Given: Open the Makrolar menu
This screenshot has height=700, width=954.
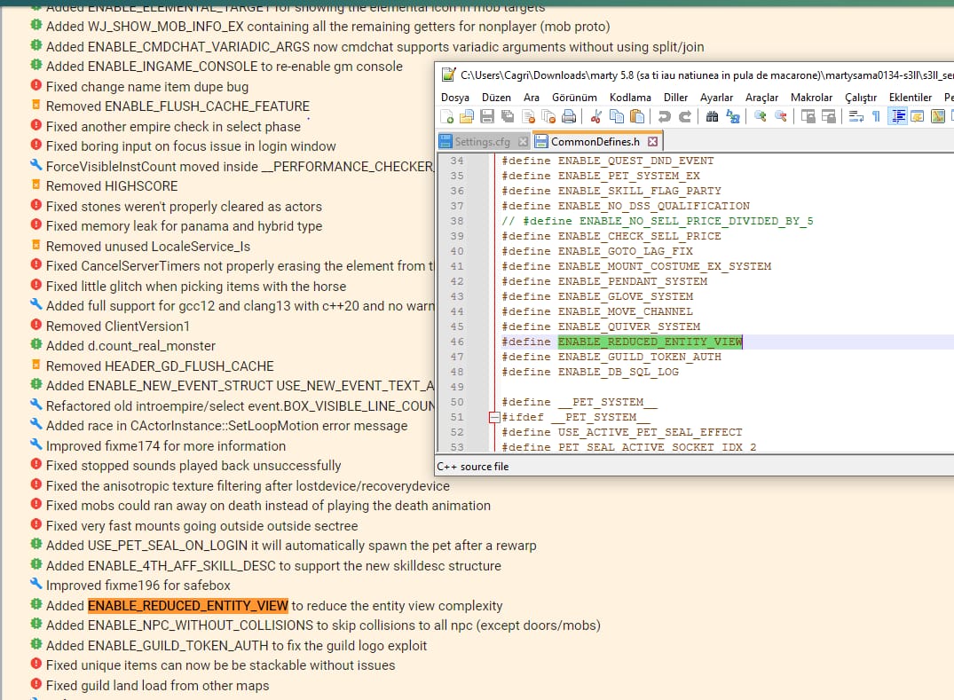Looking at the screenshot, I should tap(812, 98).
